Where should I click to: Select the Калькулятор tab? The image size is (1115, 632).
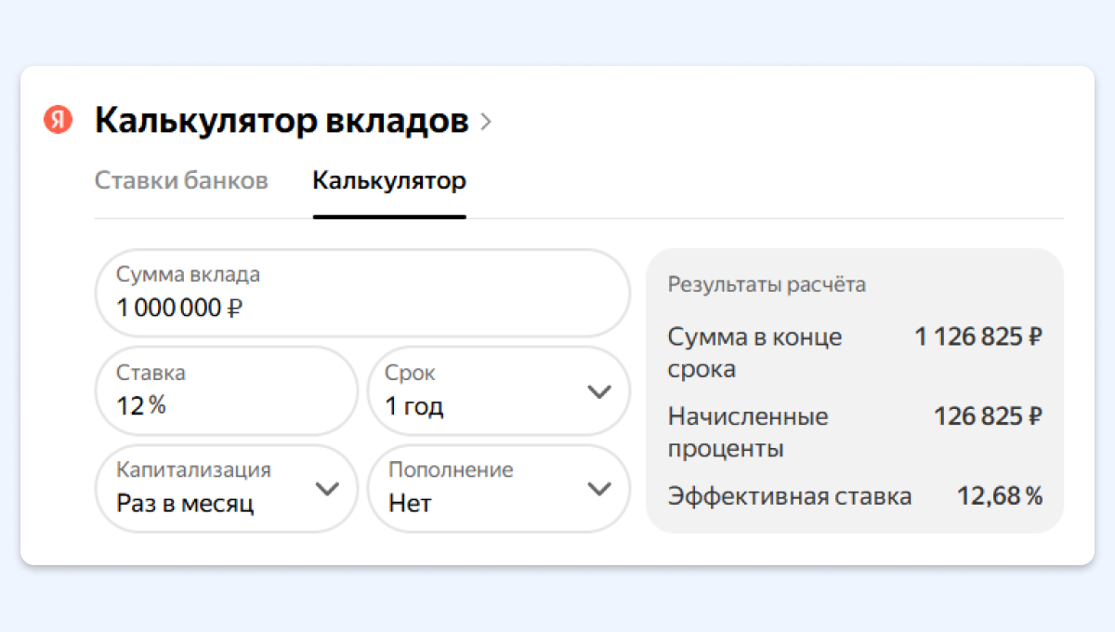(x=389, y=180)
